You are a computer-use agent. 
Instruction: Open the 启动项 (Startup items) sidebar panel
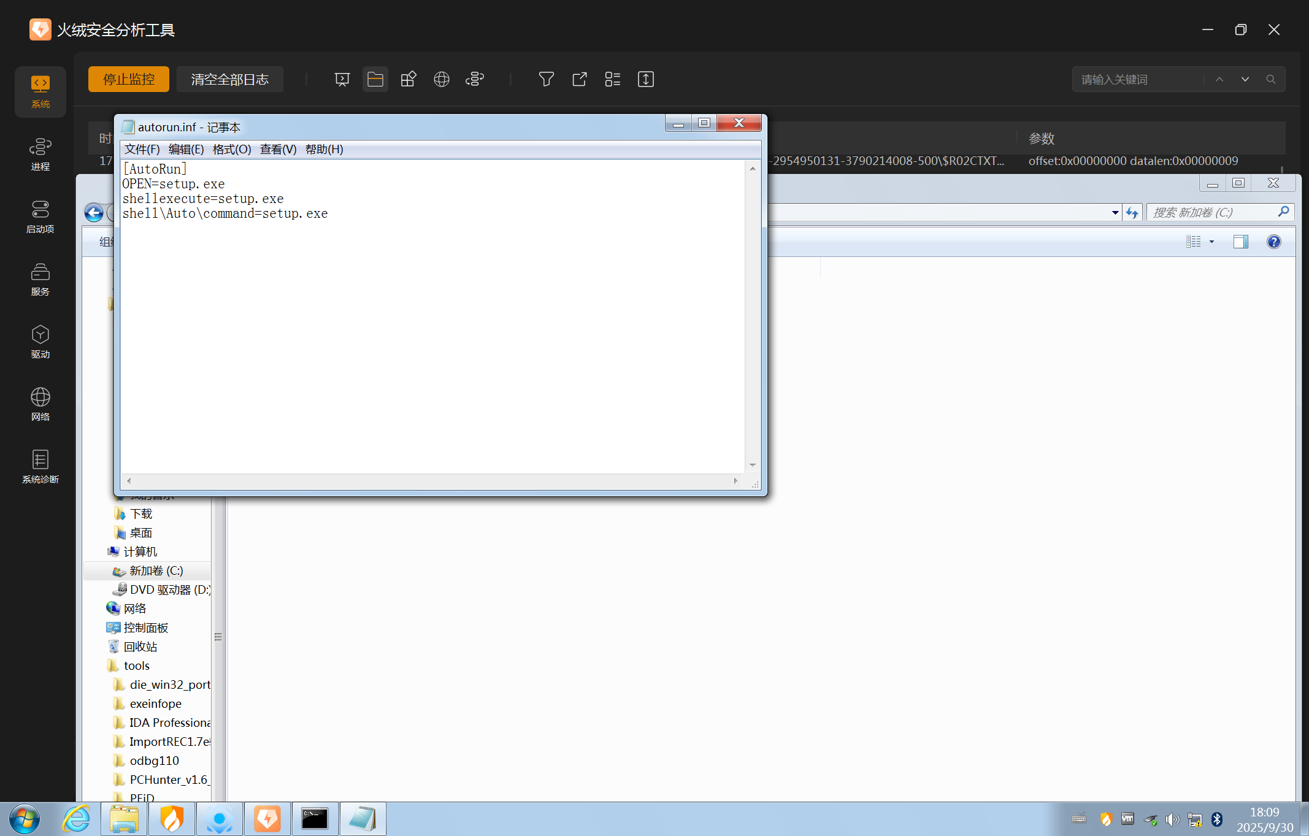coord(40,217)
